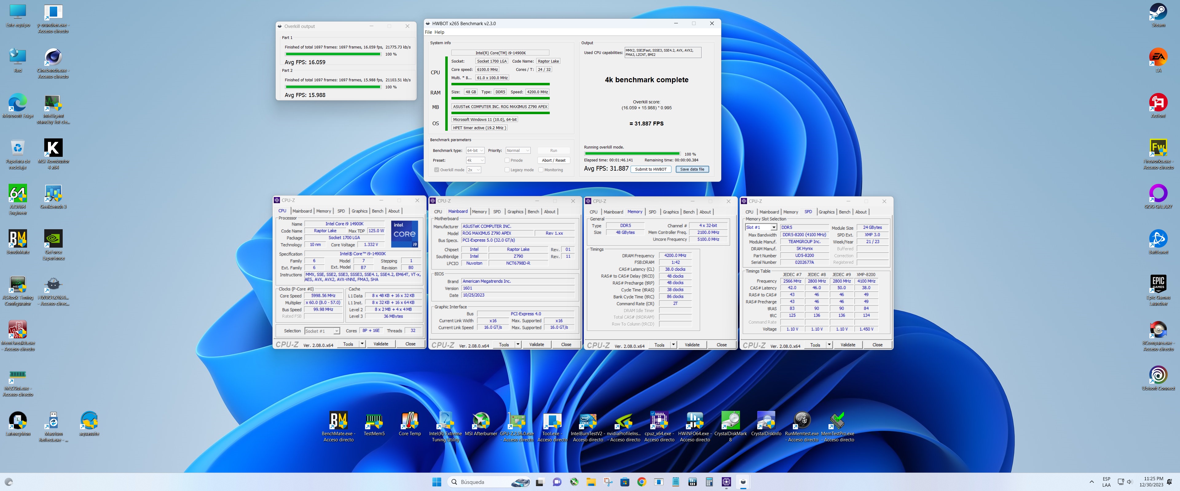Enable the Monitoring checkbox
1180x491 pixels.
point(541,170)
